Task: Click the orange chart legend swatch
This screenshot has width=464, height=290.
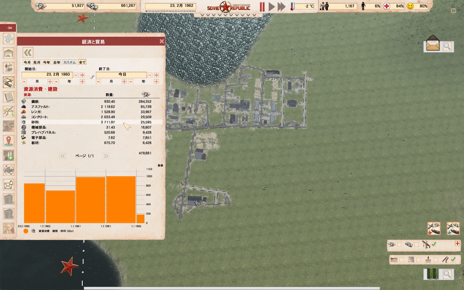Action: (26, 231)
